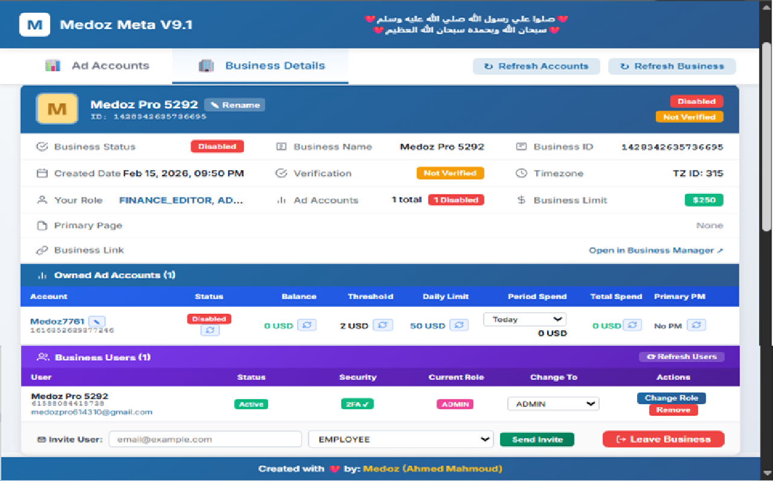
Task: Open the Open in Business Manager link
Action: pos(656,250)
